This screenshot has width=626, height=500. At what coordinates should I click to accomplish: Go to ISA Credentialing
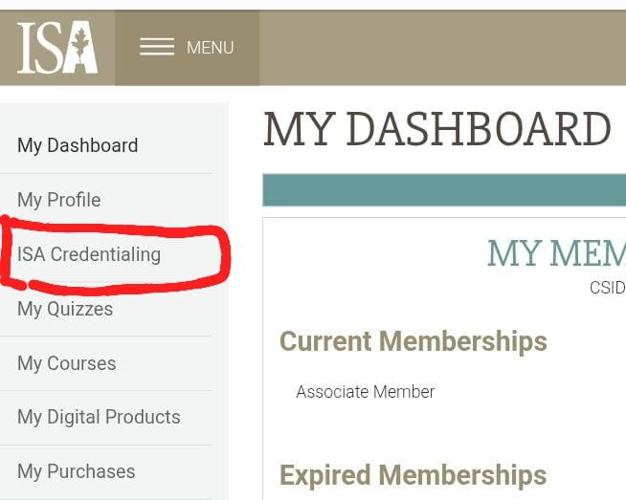point(89,254)
